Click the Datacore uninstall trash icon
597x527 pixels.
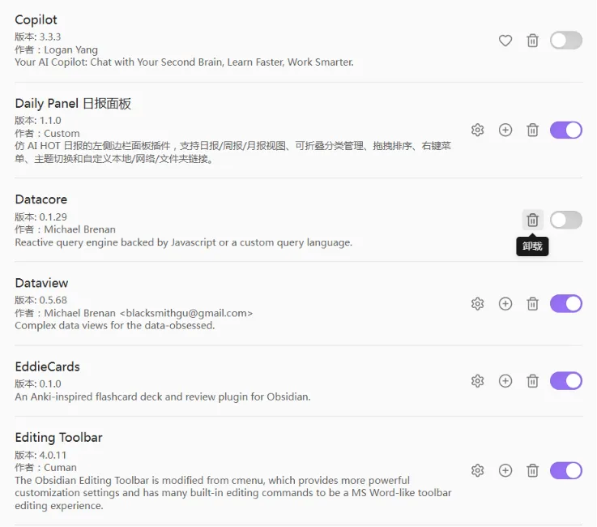[532, 220]
